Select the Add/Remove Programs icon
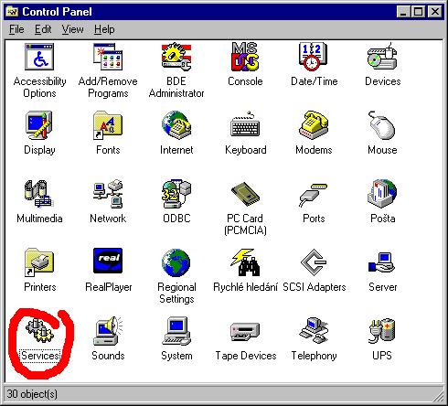Image resolution: width=448 pixels, height=406 pixels. pos(108,57)
